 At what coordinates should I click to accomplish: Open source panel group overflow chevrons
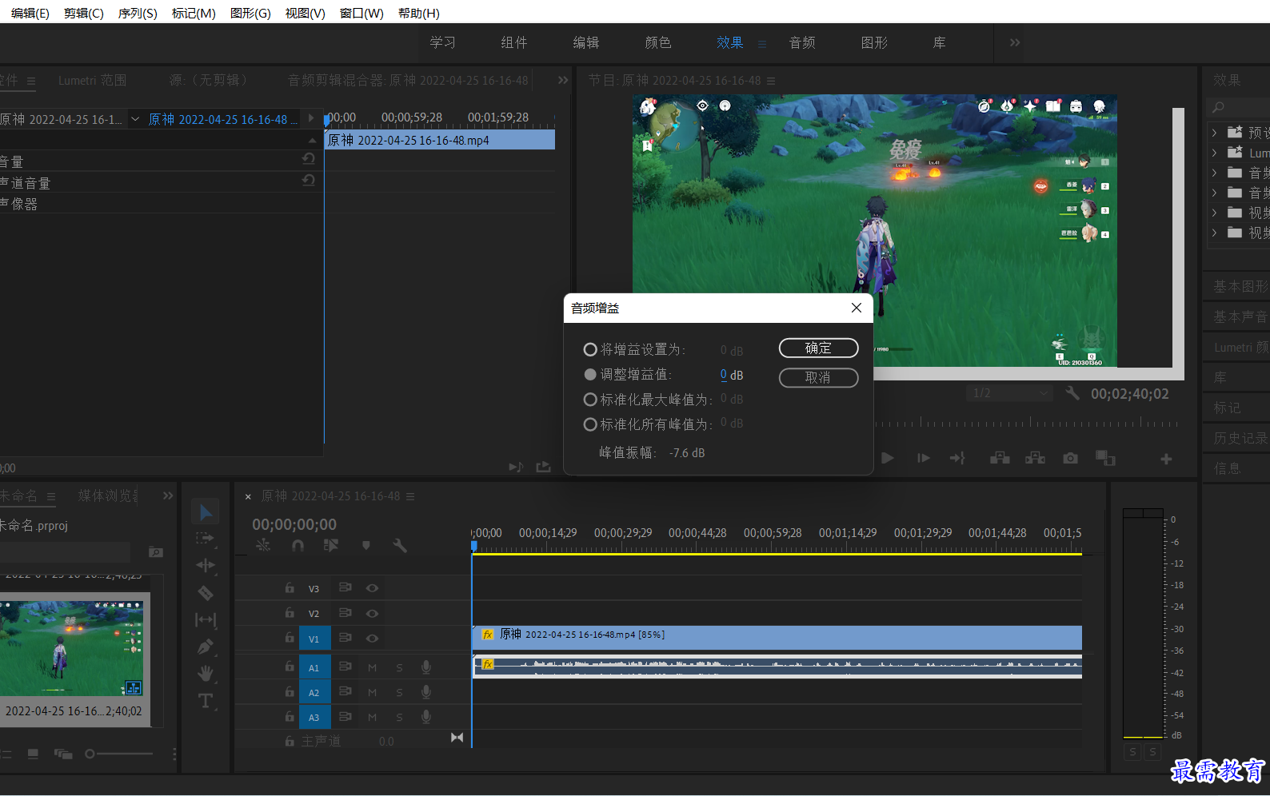(x=563, y=80)
